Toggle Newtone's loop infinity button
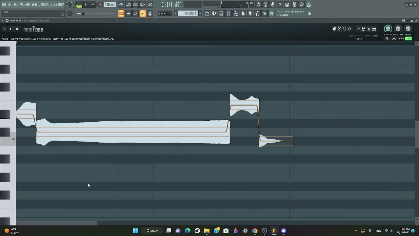 pyautogui.click(x=4, y=29)
